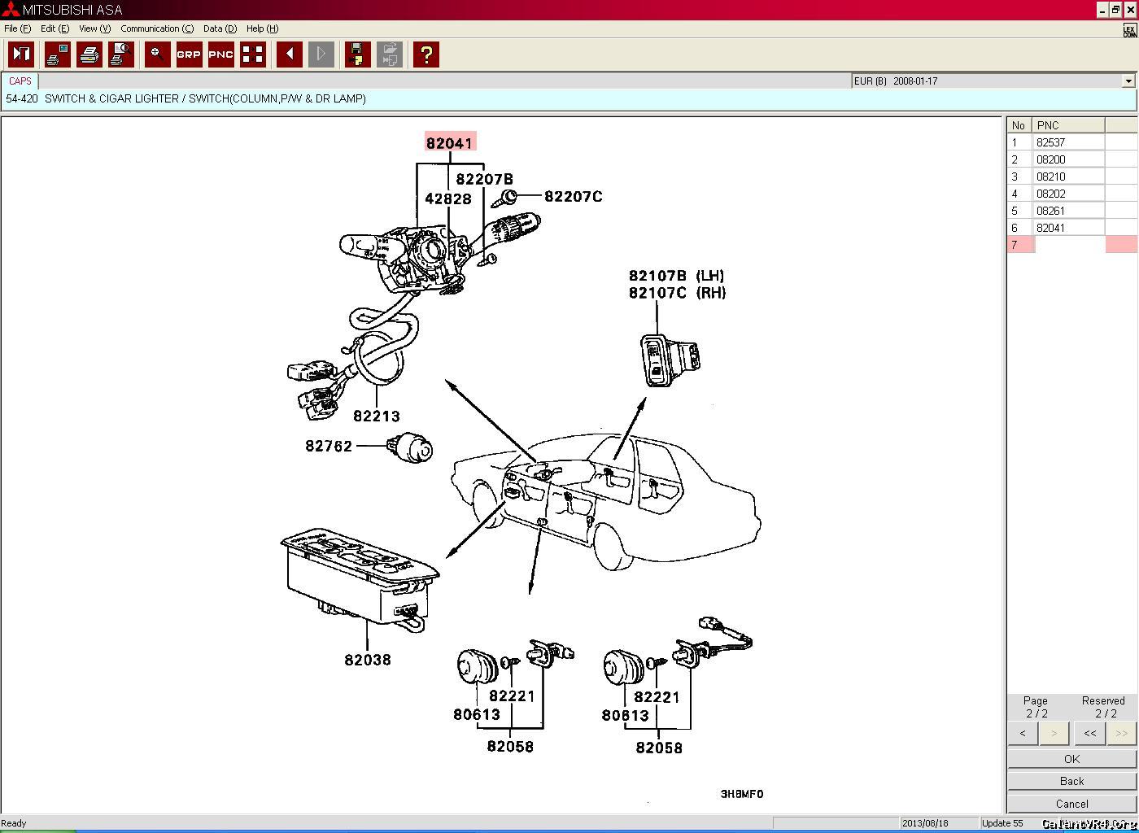Open print preview with magnifier icon
Screen dimensions: 1139x833
click(x=121, y=55)
